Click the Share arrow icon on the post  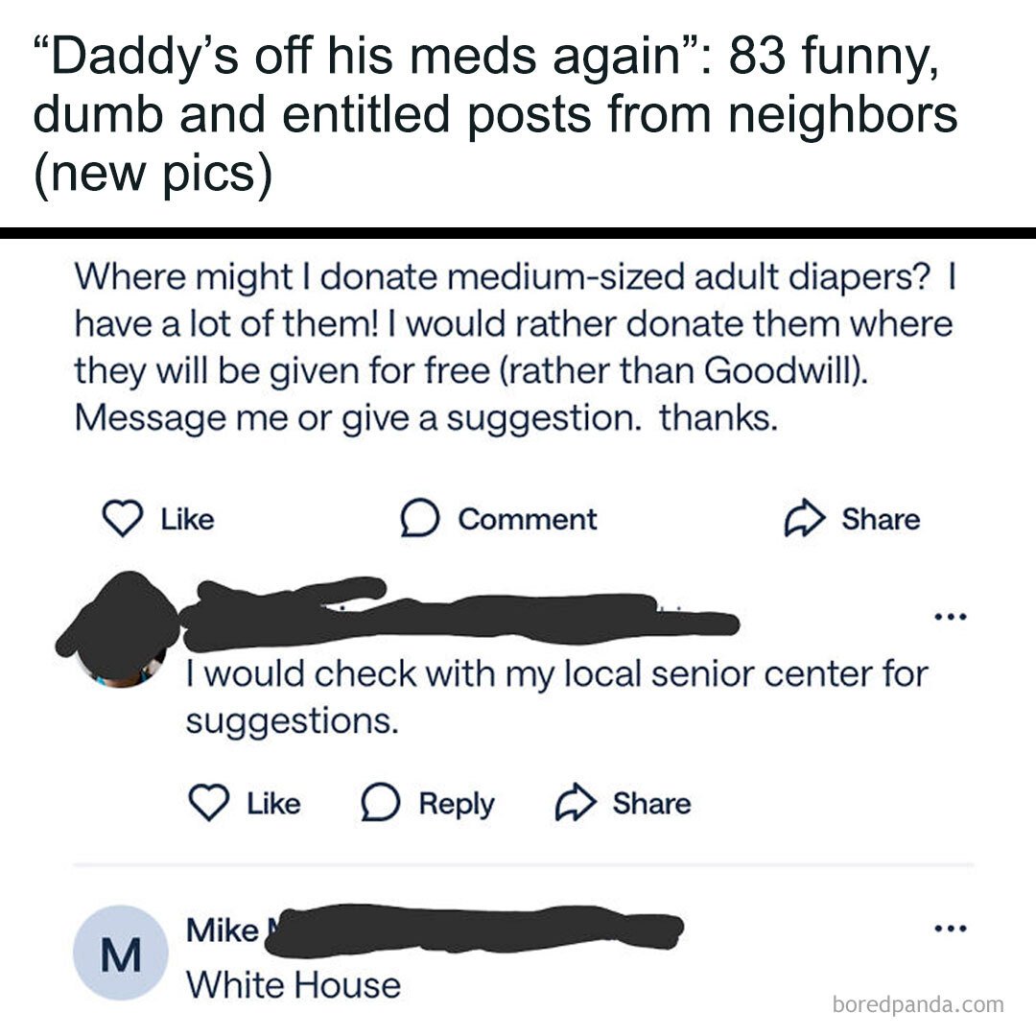[x=802, y=520]
